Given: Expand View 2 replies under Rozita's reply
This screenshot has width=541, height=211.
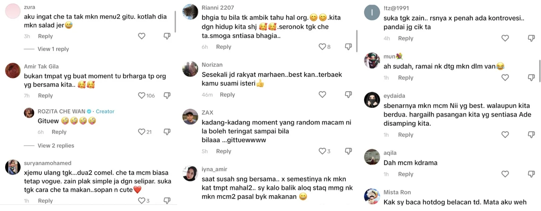Looking at the screenshot, I should point(56,146).
